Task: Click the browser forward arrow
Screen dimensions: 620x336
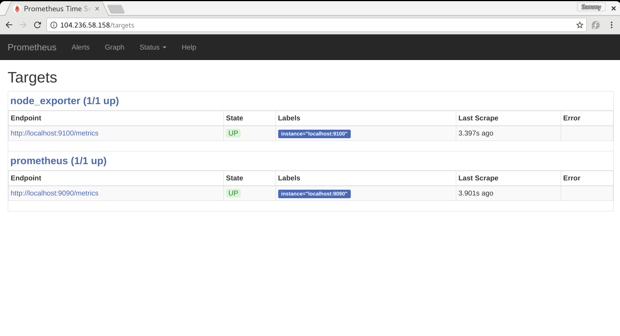Action: coord(23,25)
